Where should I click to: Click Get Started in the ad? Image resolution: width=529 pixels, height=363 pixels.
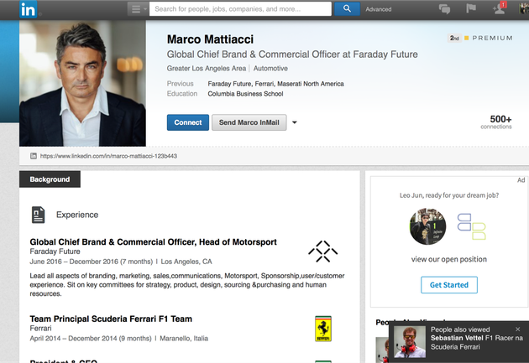click(448, 285)
